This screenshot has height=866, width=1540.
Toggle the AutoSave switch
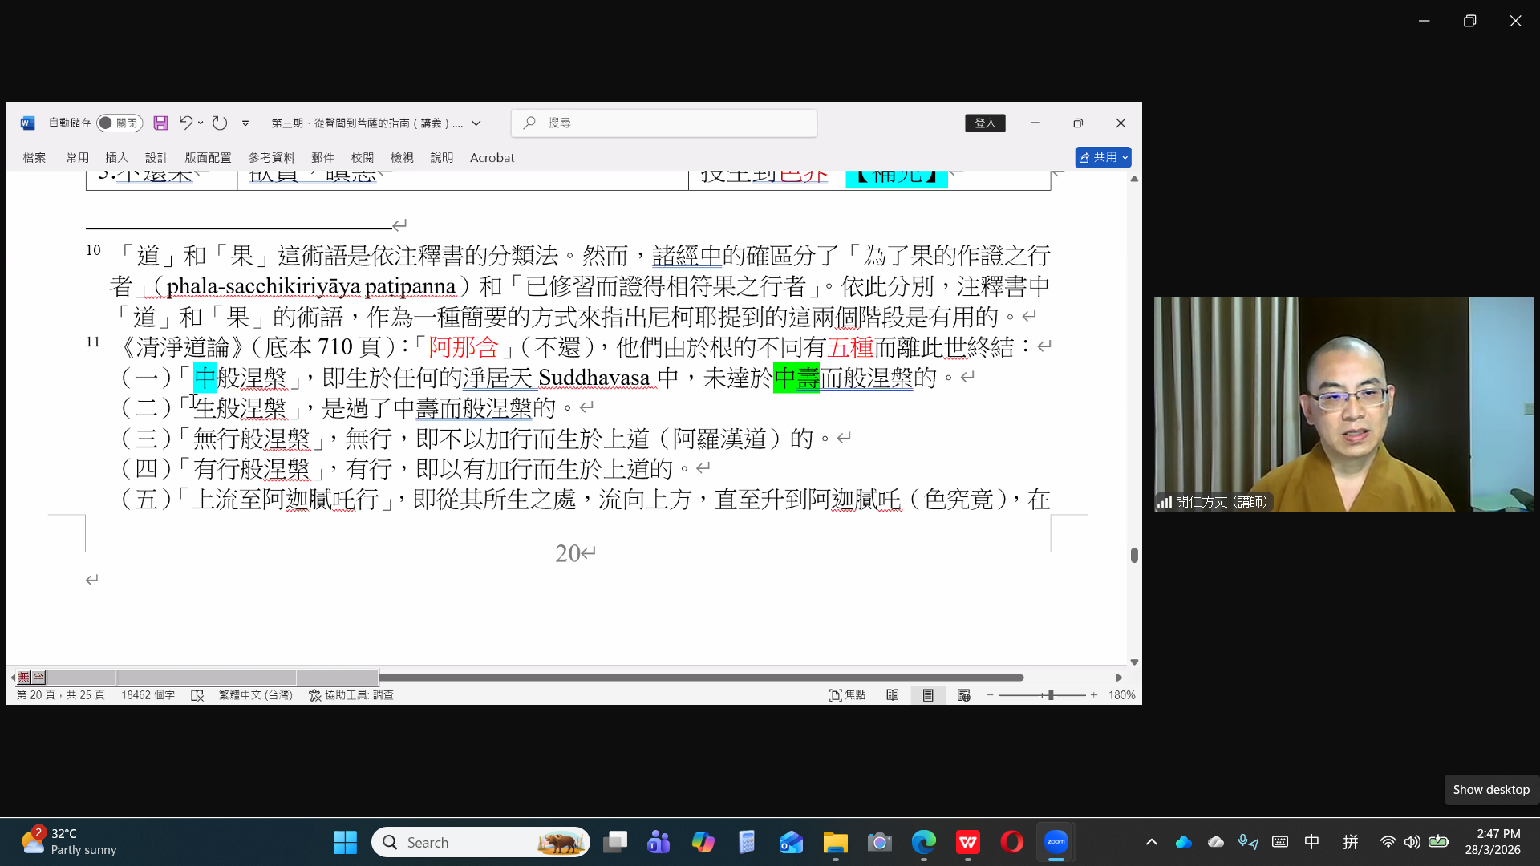pos(118,123)
